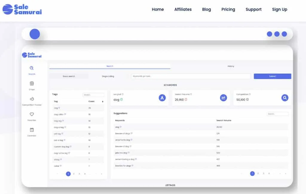Go to Home in the top navigation
Image resolution: width=306 pixels, height=194 pixels.
click(x=158, y=9)
